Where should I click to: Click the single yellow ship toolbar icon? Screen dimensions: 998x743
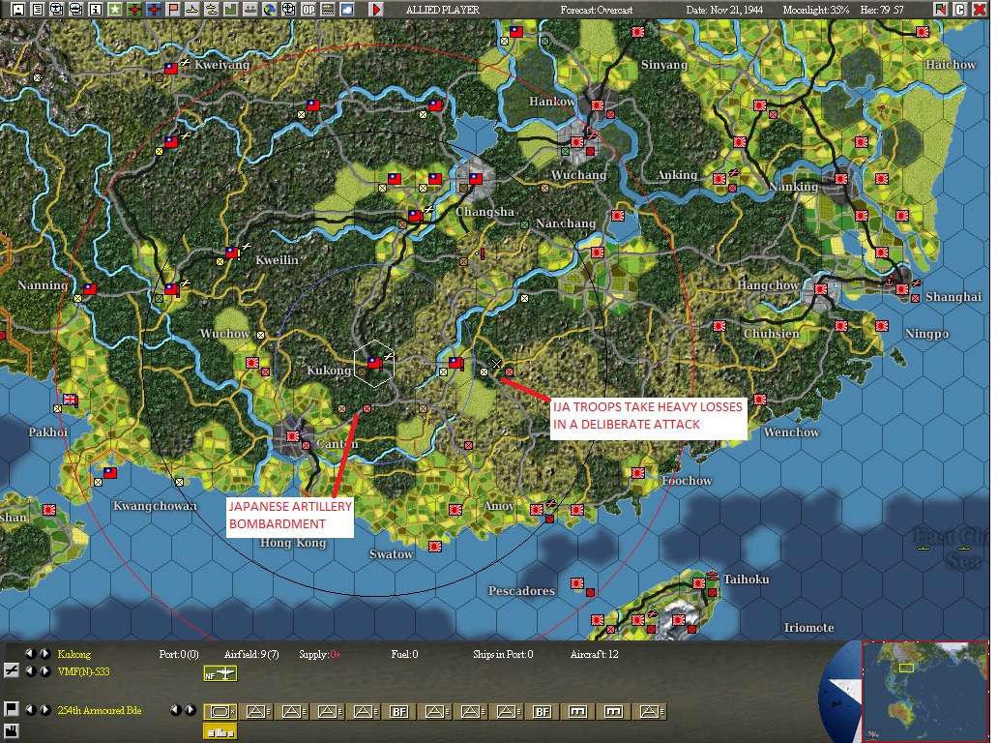(x=192, y=9)
